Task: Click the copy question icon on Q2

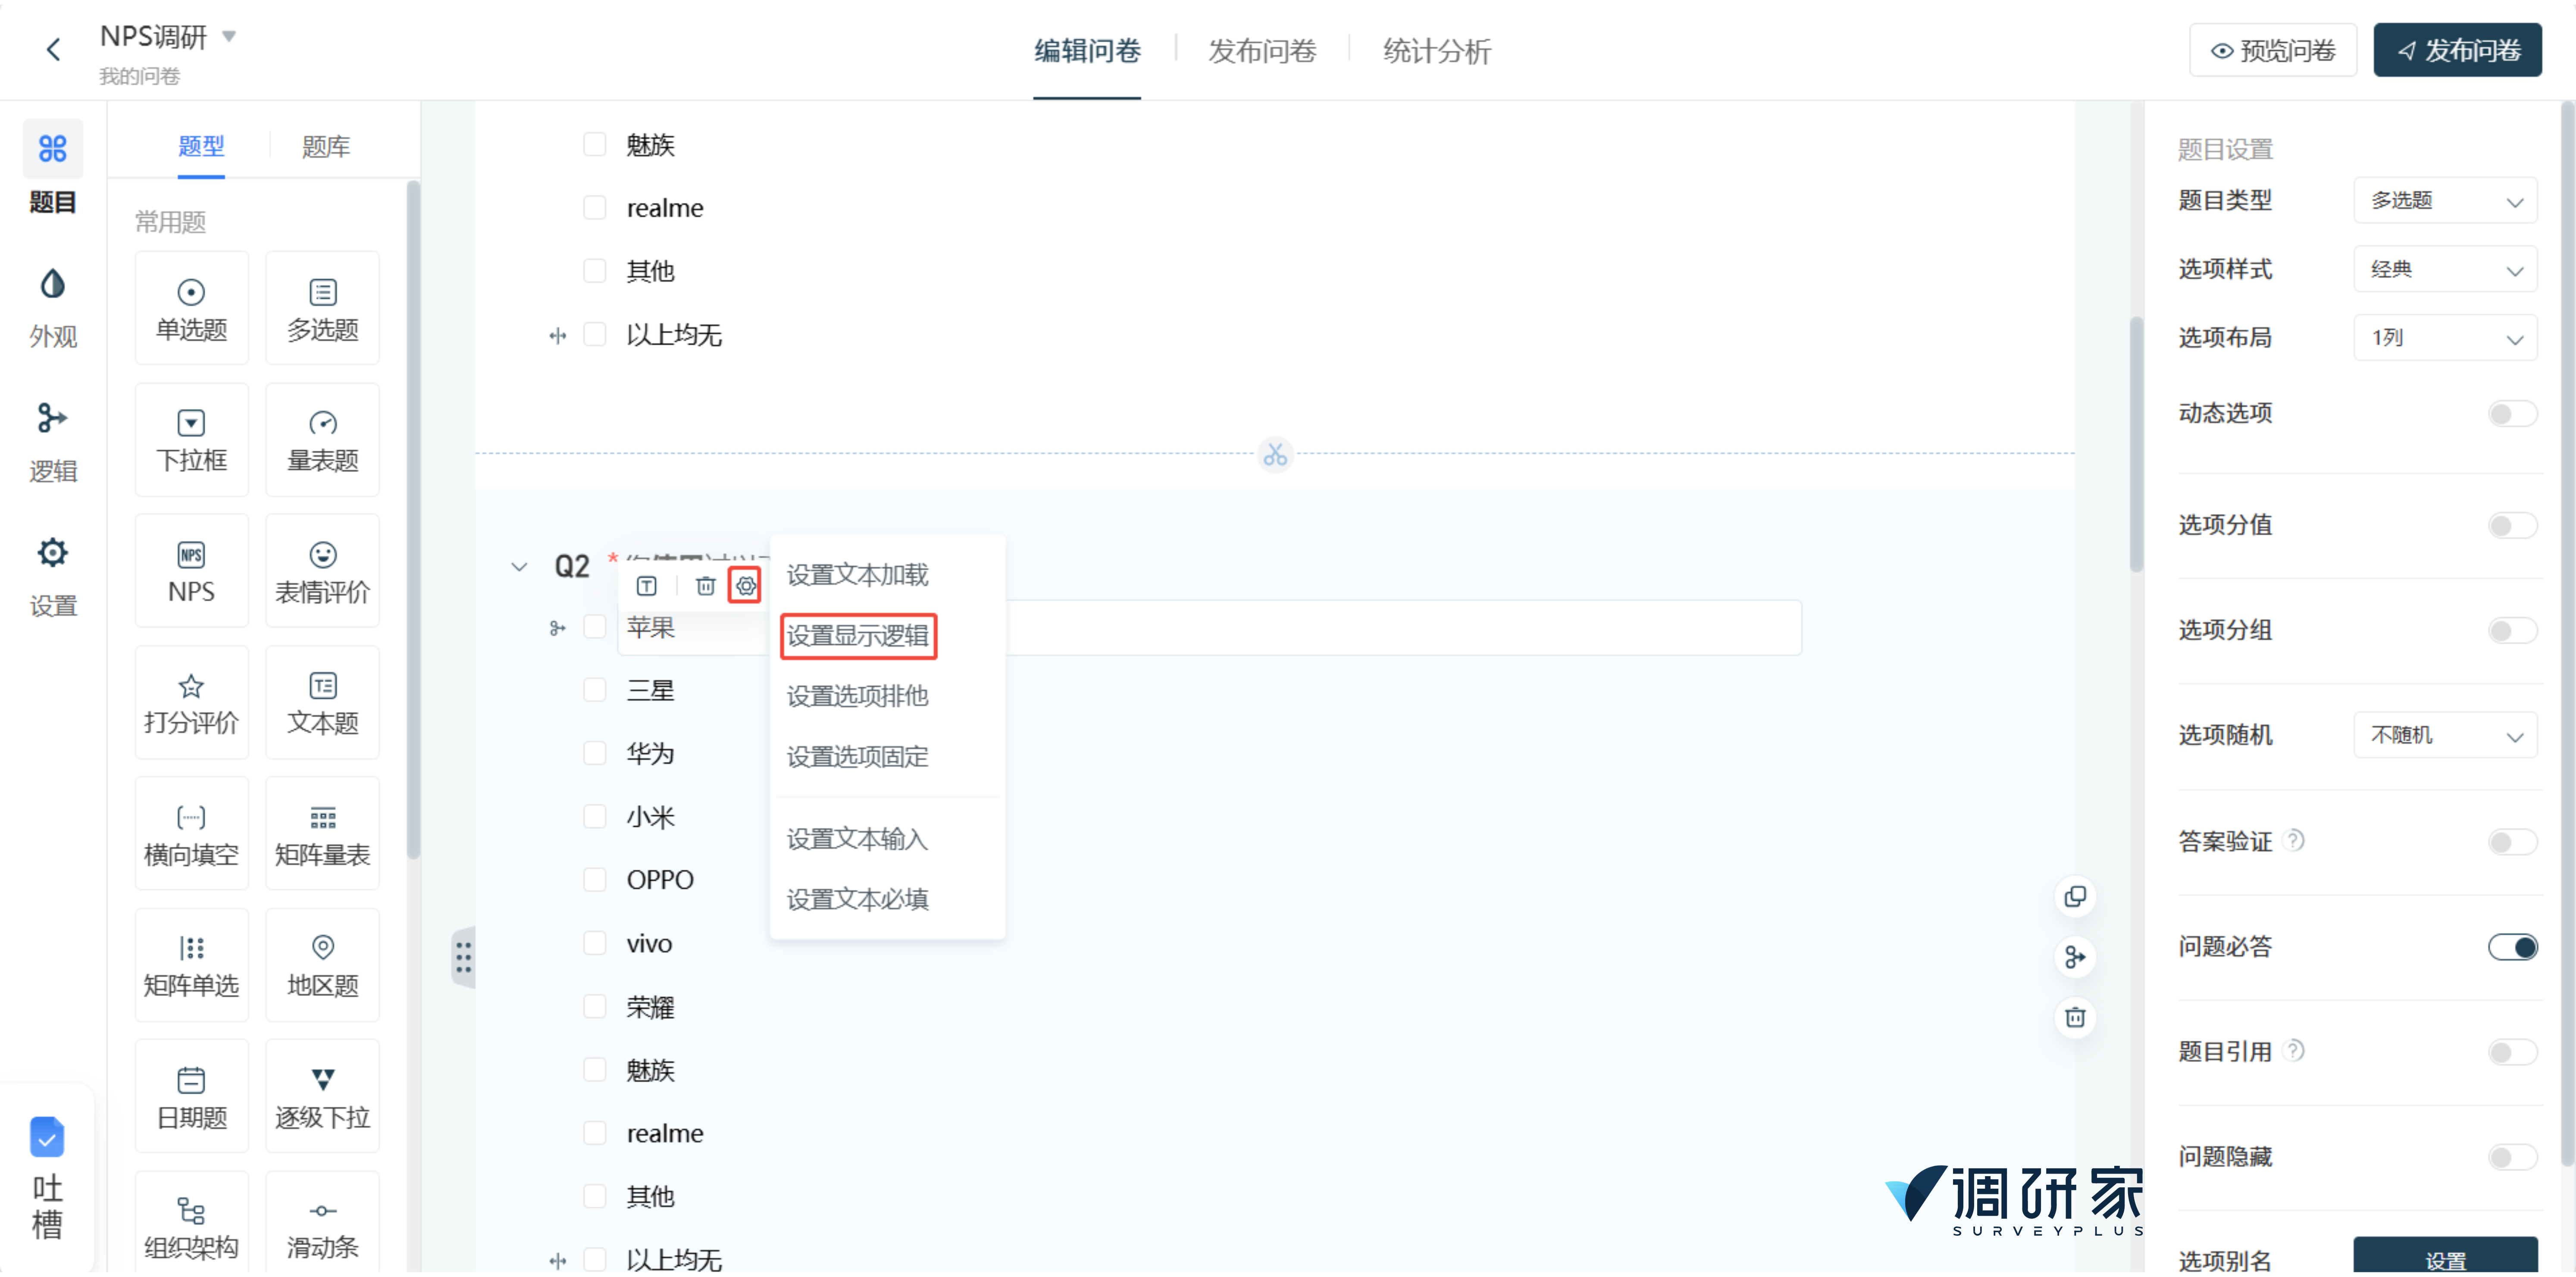Action: pos(2075,897)
